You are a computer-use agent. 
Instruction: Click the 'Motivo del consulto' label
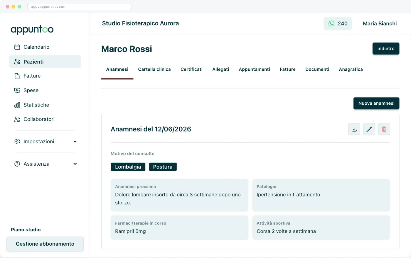132,154
